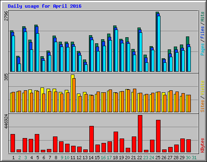
Task: Click the red KBytes bar for day 14
Action: pyautogui.click(x=91, y=139)
